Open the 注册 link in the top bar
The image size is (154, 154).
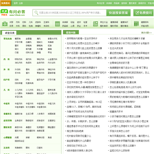point(21,3)
